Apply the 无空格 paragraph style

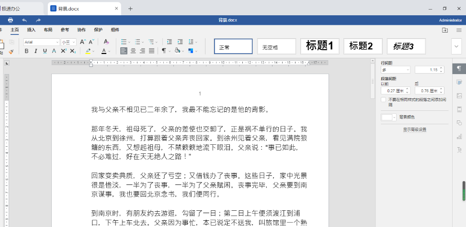276,46
